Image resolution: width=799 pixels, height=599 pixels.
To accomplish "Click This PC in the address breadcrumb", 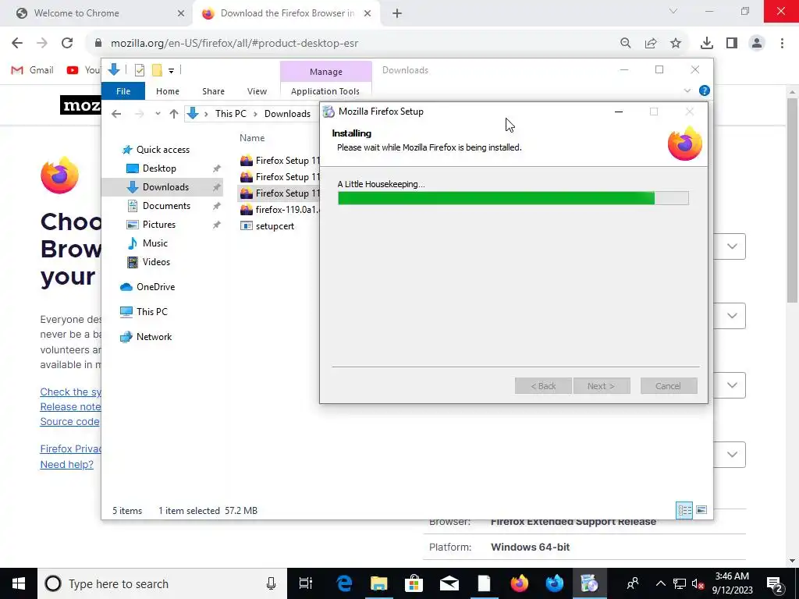I will click(x=230, y=114).
